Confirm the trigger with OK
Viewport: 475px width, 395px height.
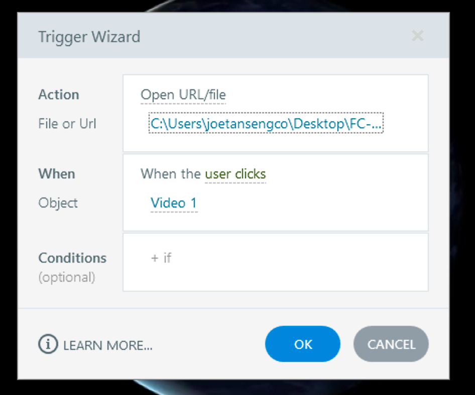point(303,344)
